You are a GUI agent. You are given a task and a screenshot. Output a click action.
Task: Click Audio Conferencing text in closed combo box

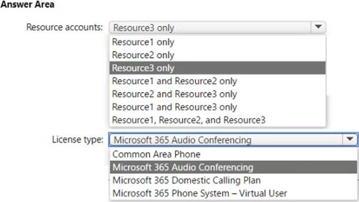211,140
